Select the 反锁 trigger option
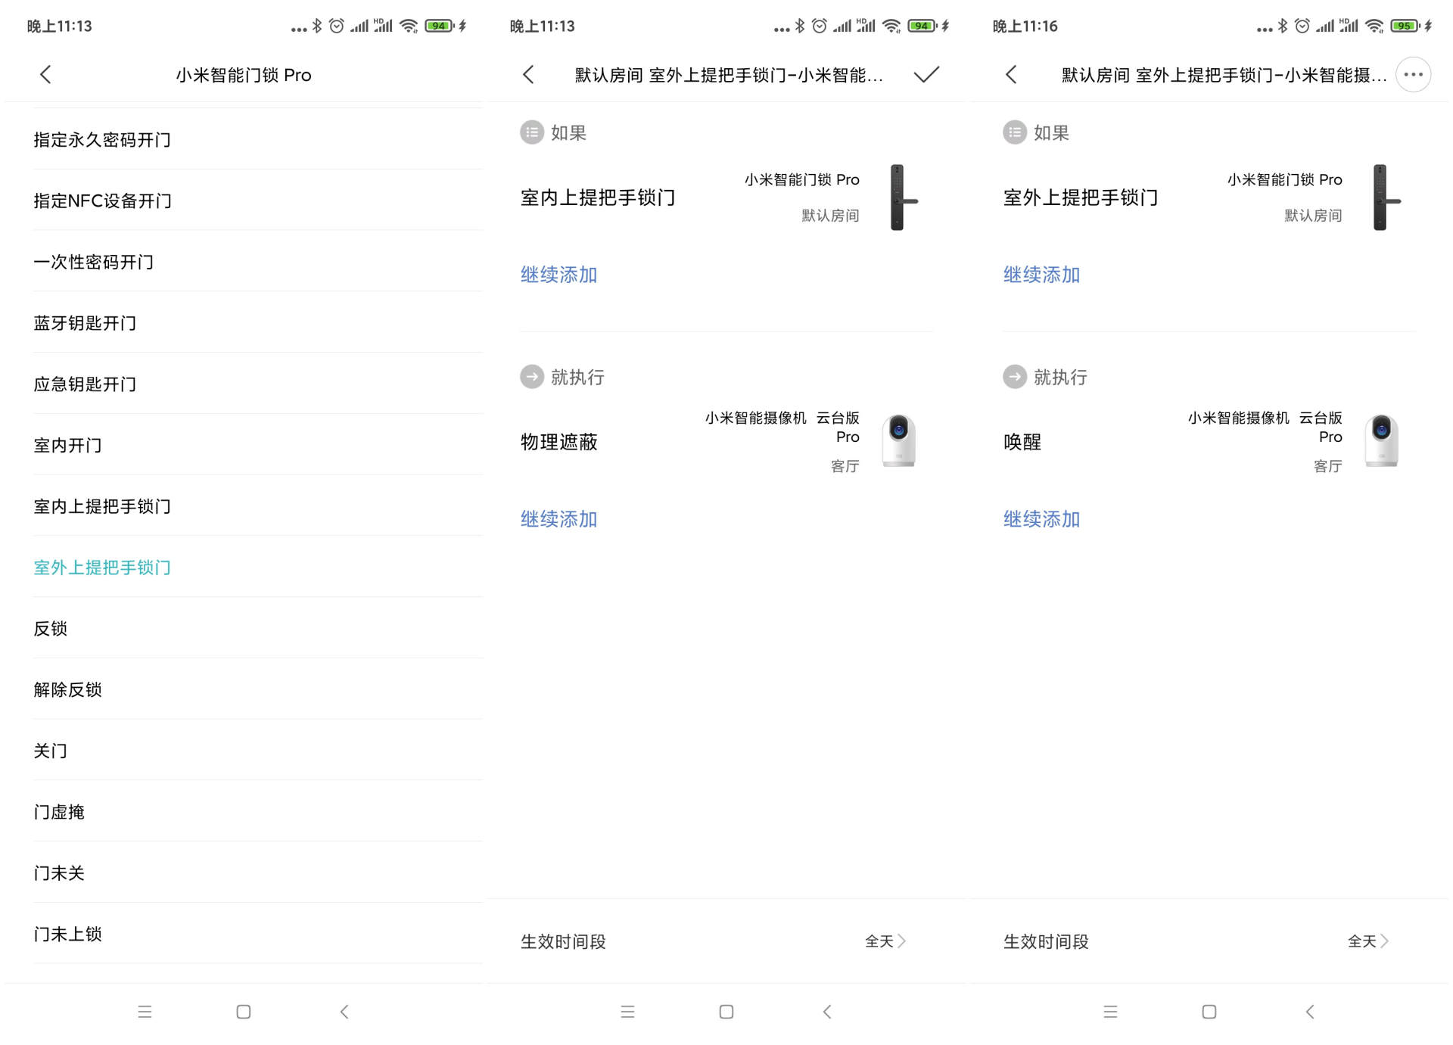1453x1045 pixels. pos(51,628)
